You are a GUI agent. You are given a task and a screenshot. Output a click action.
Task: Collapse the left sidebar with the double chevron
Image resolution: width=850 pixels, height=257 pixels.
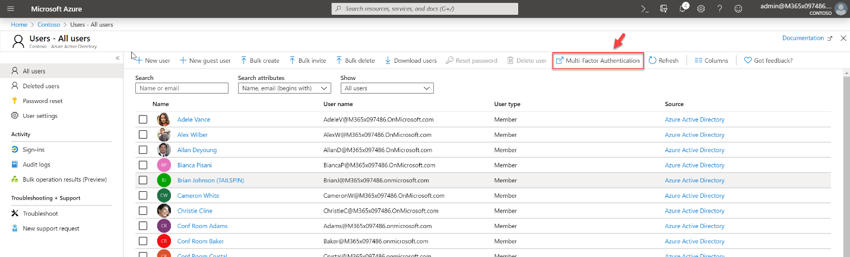(118, 57)
